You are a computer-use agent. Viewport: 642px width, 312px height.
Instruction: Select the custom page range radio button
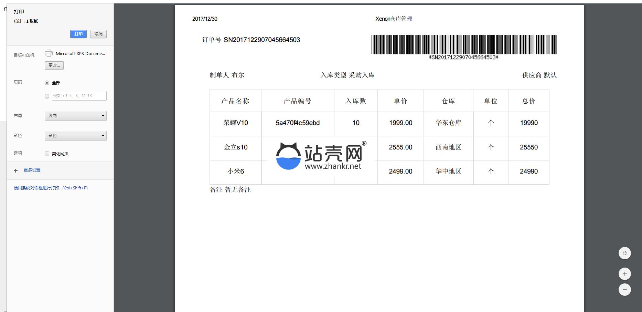[x=47, y=96]
